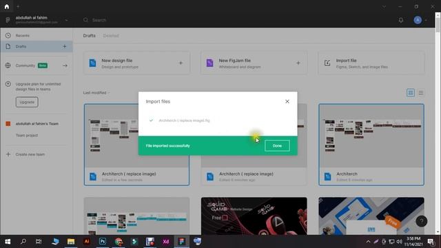Create new draft with plus icon
441x248 pixels.
(x=65, y=46)
